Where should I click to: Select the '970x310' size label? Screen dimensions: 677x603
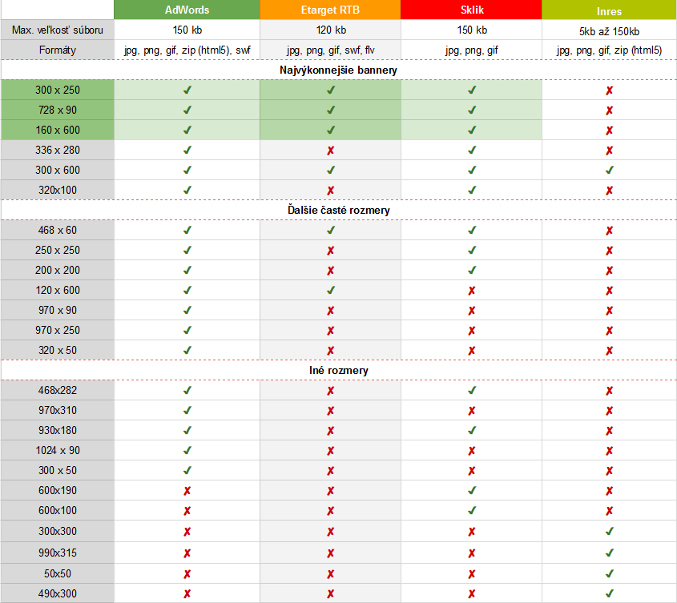(58, 410)
